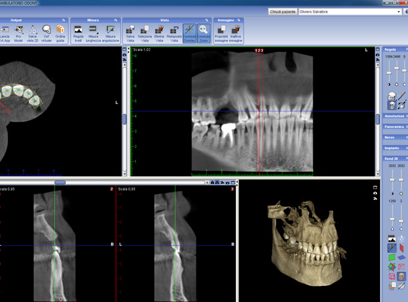Toggle the face skin rendering button
408x302 pixels.
401,276
